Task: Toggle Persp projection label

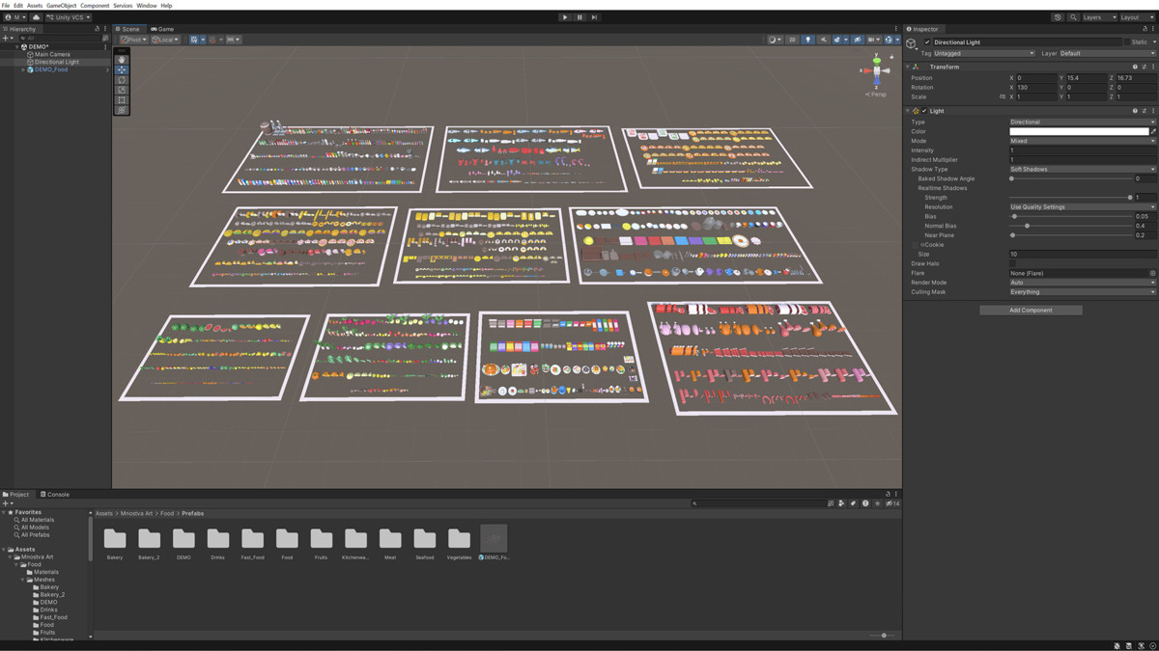Action: pyautogui.click(x=876, y=95)
